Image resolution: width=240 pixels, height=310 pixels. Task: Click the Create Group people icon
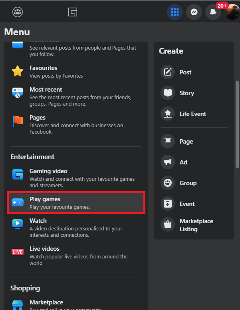(168, 183)
